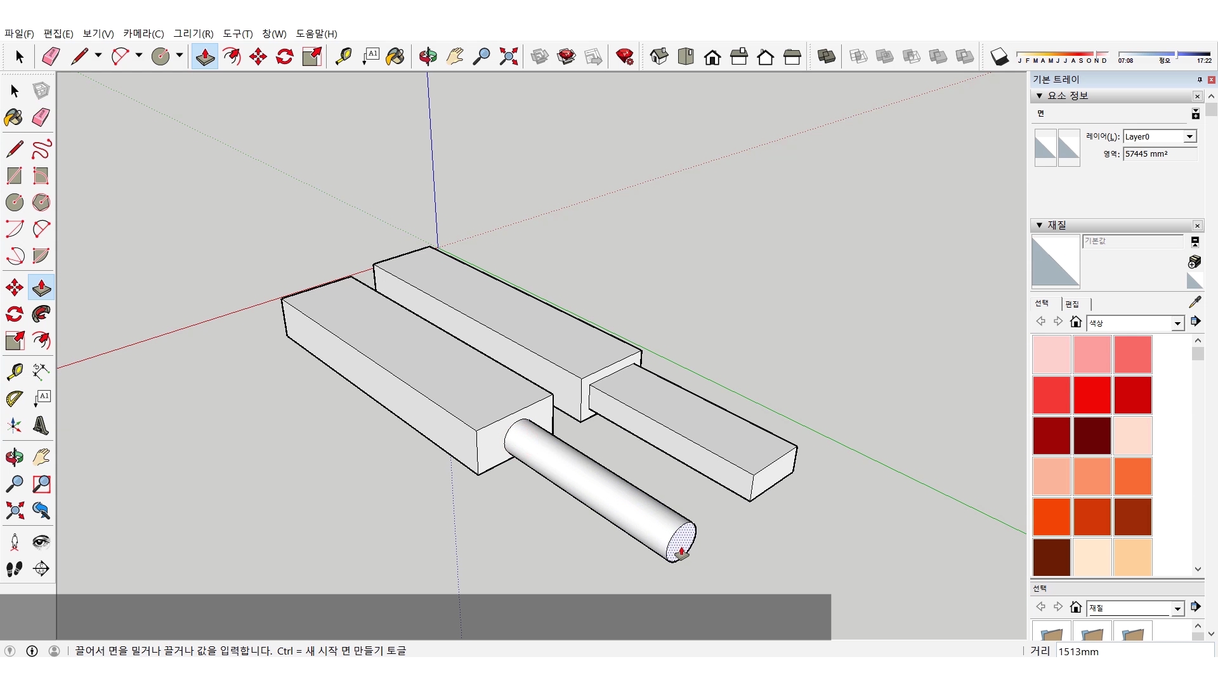The image size is (1218, 685).
Task: Select the Rotate tool in left toolbar
Action: pyautogui.click(x=15, y=314)
